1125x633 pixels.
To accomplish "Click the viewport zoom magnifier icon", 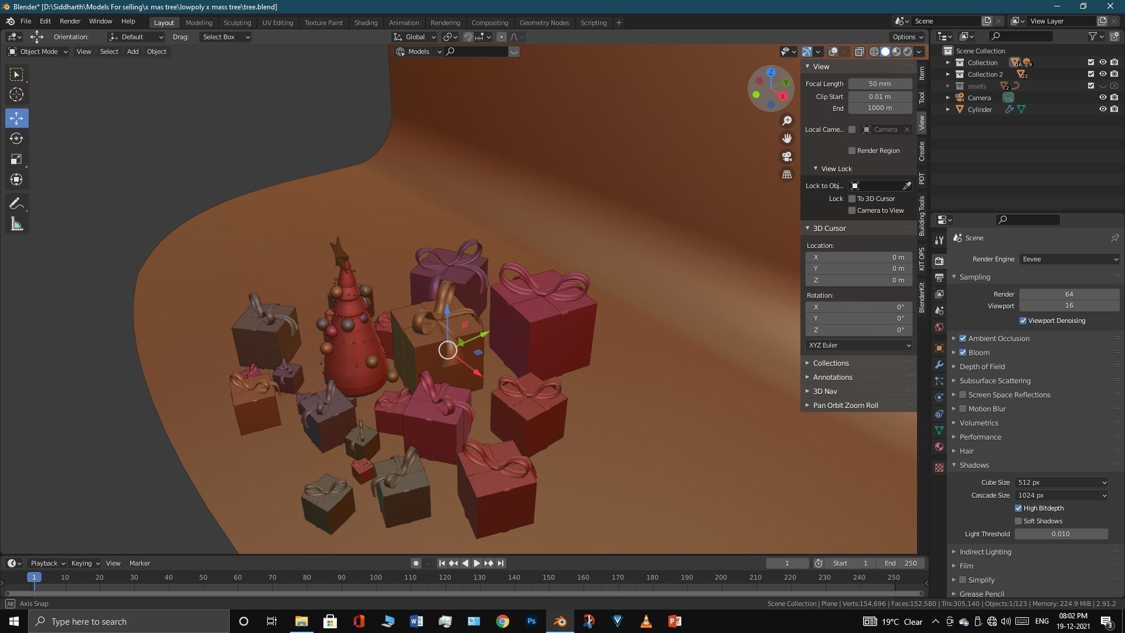I will 787,121.
